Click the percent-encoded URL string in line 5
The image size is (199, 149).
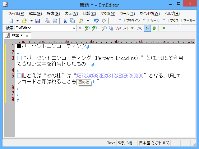[x=110, y=76]
